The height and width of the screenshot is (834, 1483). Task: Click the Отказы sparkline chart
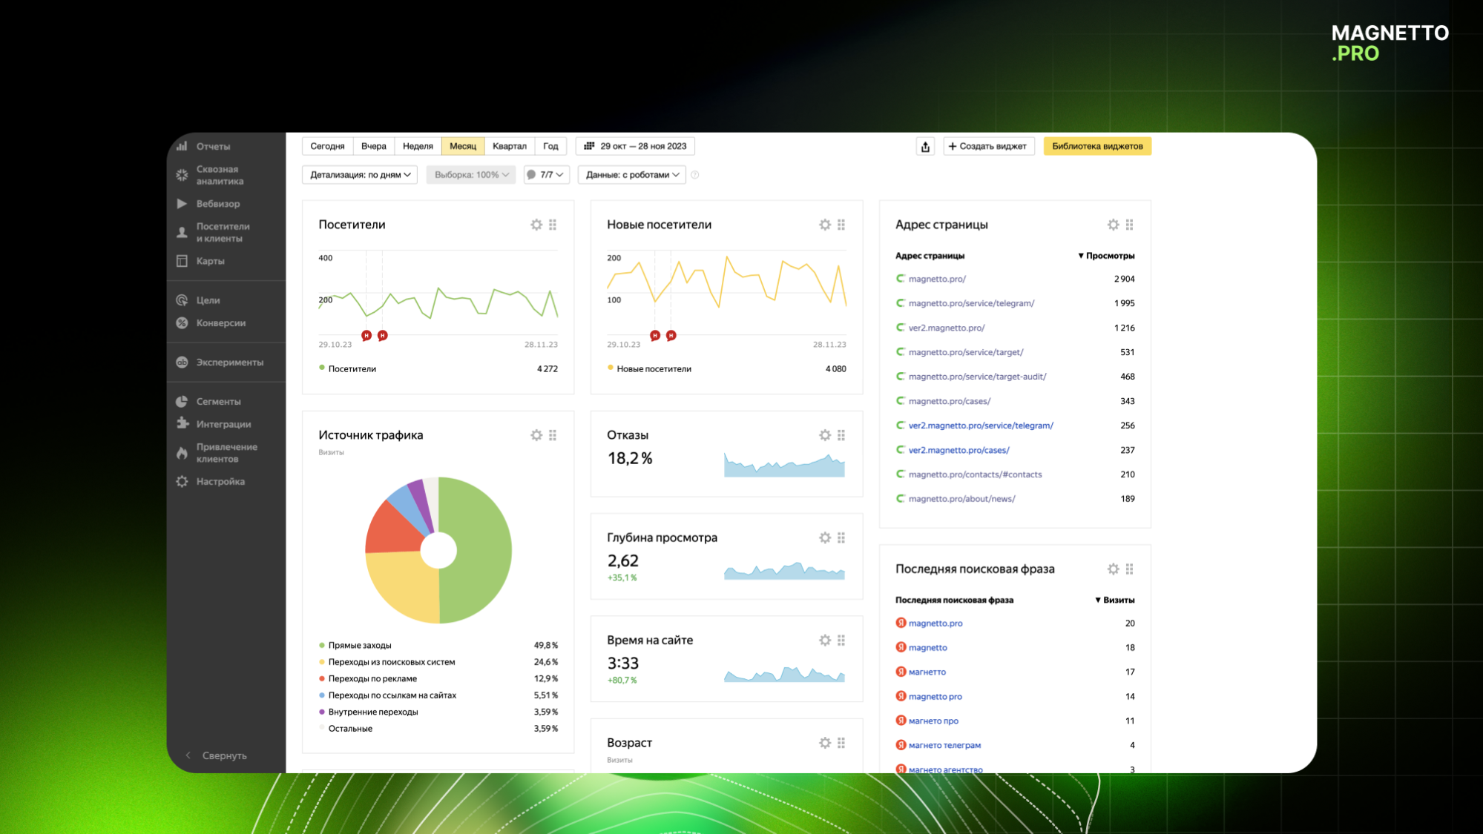click(x=784, y=465)
